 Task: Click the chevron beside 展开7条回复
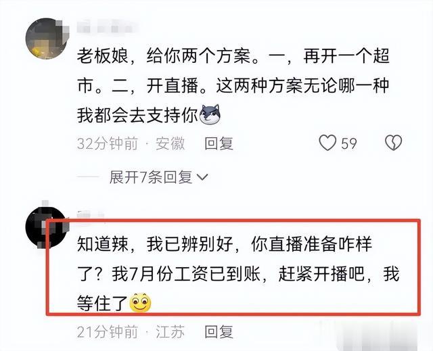click(x=202, y=177)
